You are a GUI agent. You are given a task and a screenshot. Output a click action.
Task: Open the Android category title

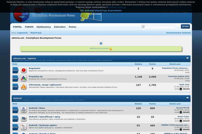point(18,98)
